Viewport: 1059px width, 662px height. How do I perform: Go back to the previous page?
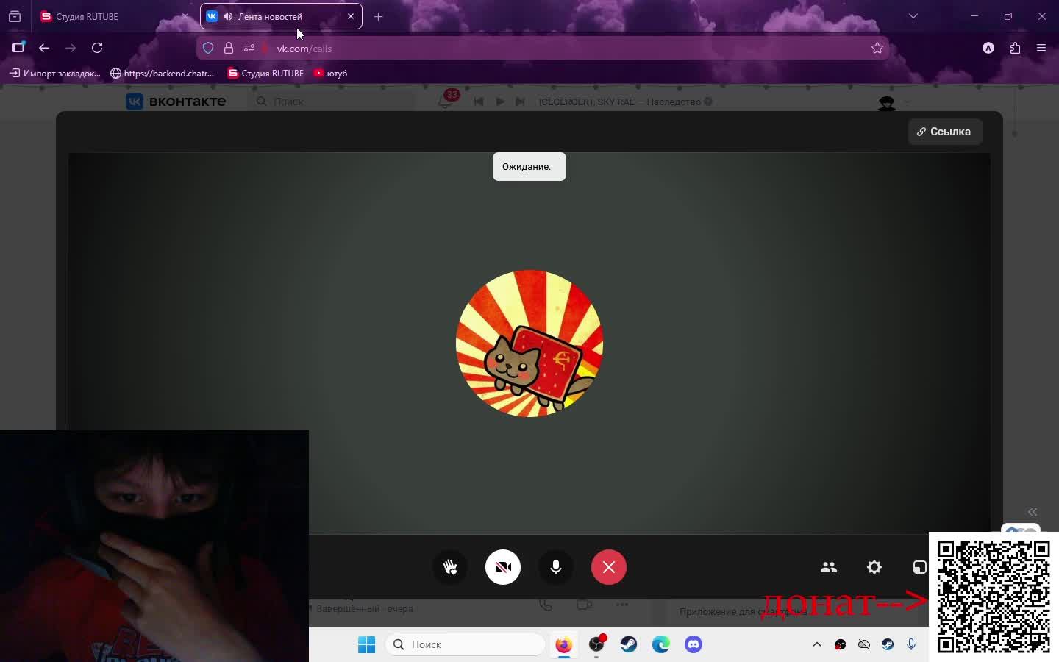[x=44, y=48]
